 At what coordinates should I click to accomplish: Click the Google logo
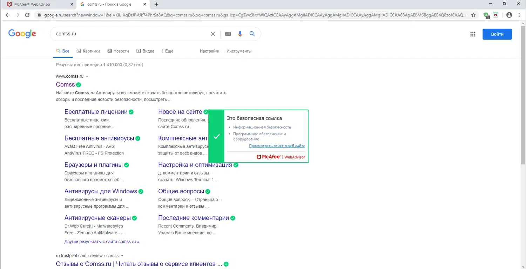(22, 34)
